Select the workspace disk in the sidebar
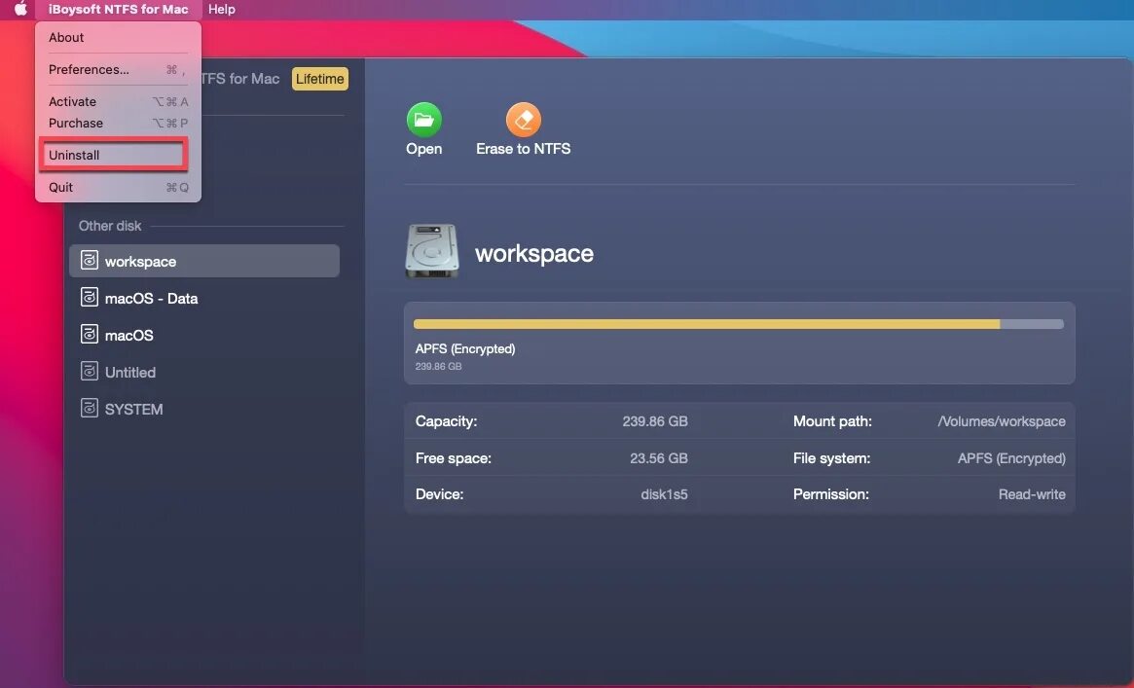 point(204,261)
